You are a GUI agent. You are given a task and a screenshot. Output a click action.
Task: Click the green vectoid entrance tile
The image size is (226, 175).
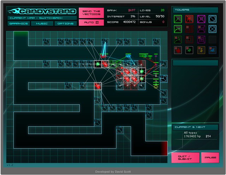21,35
